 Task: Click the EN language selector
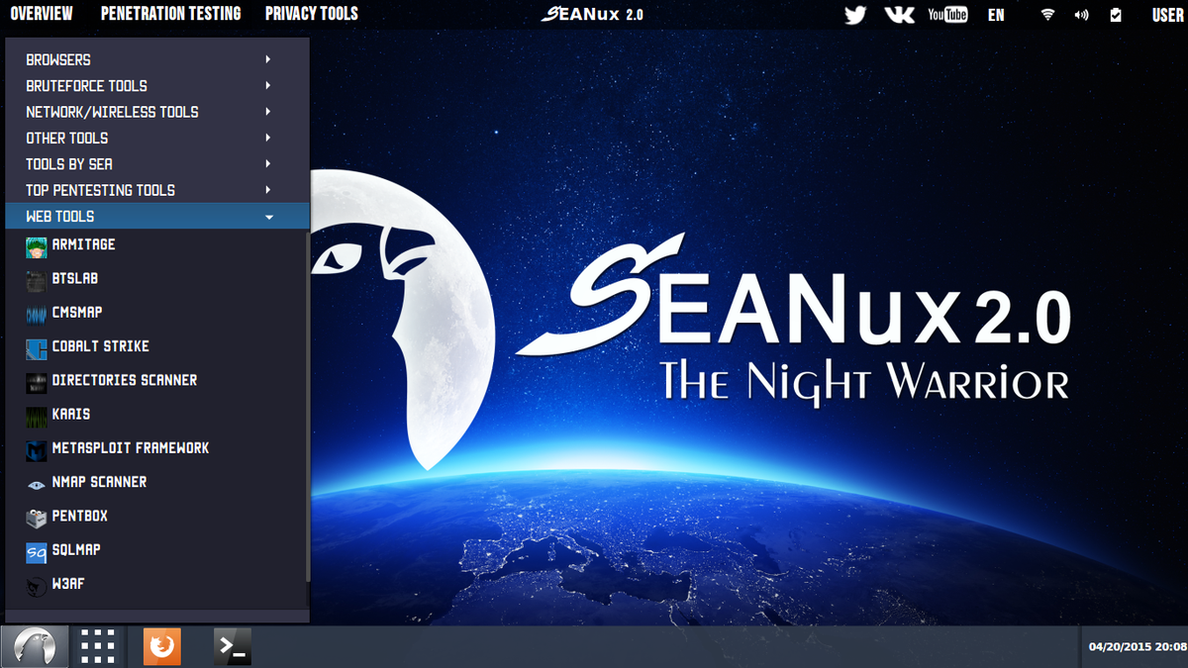(x=996, y=14)
